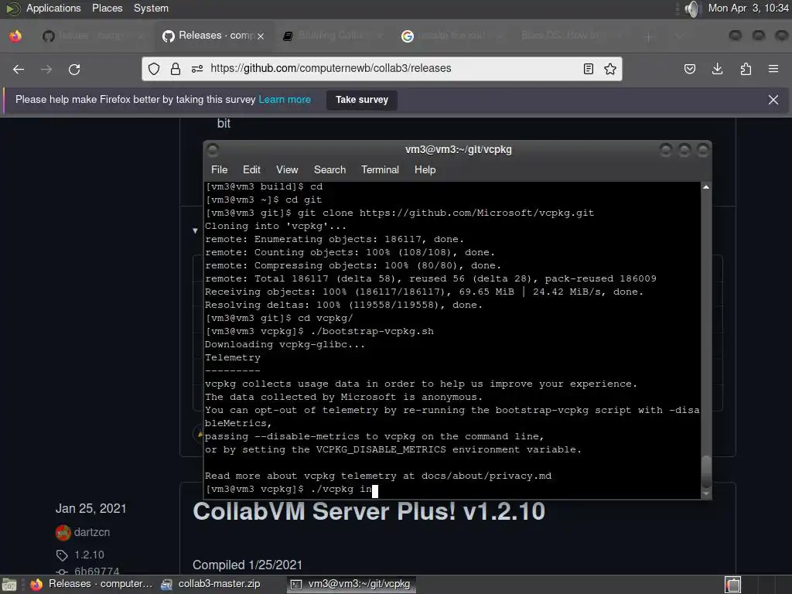Switch to Releases Firefox taskbar item

click(x=91, y=584)
